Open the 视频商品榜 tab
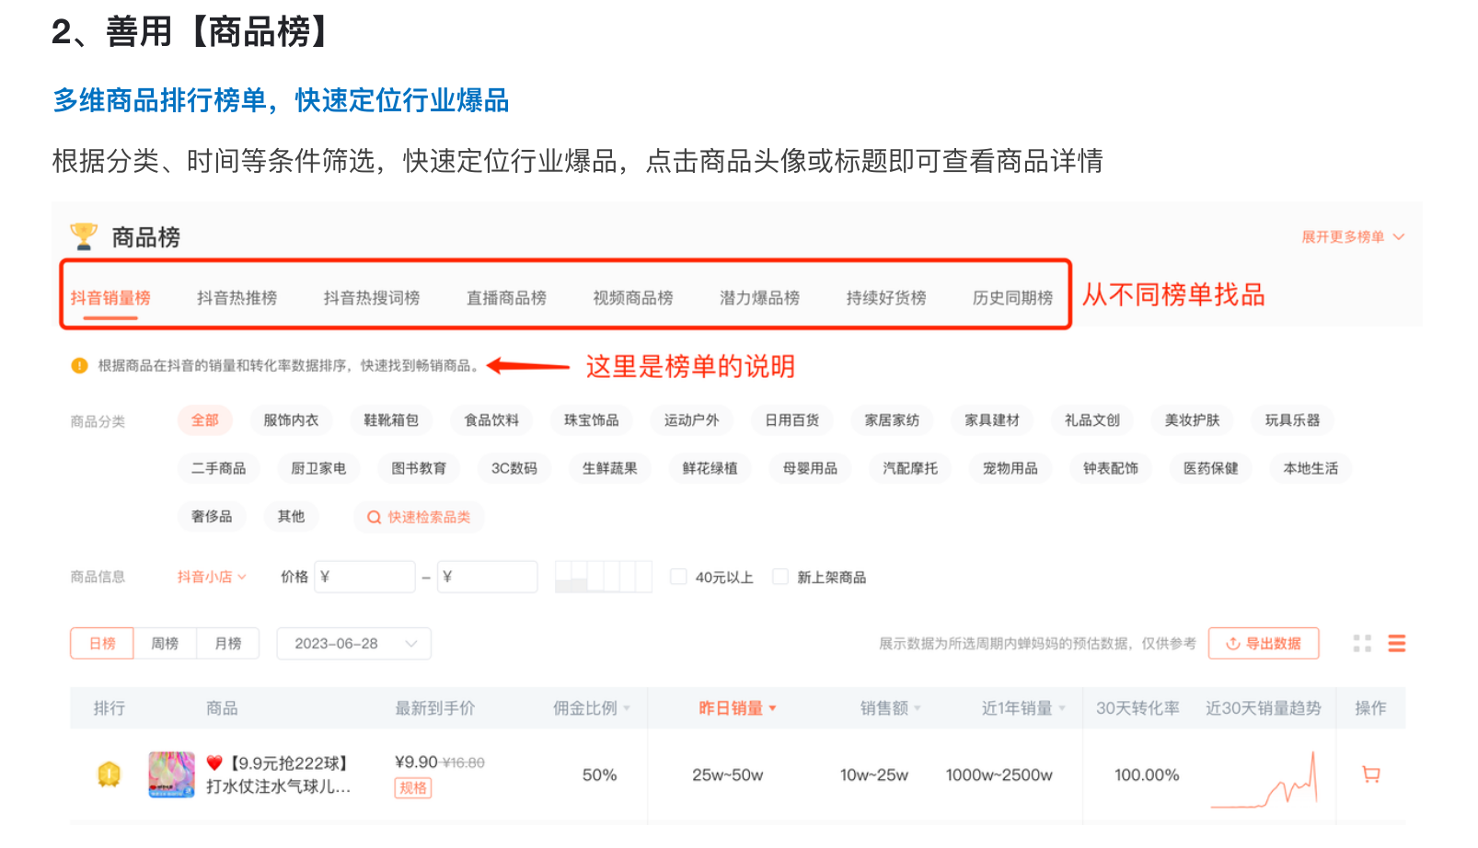The height and width of the screenshot is (848, 1478). tap(633, 298)
